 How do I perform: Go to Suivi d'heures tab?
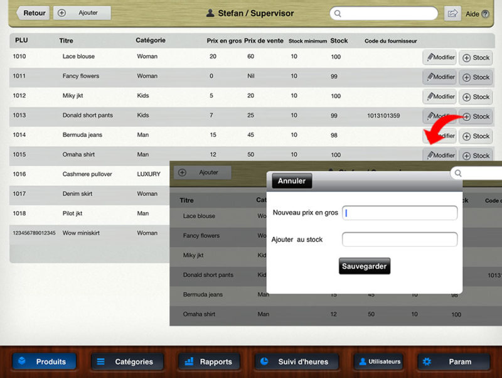tap(296, 362)
